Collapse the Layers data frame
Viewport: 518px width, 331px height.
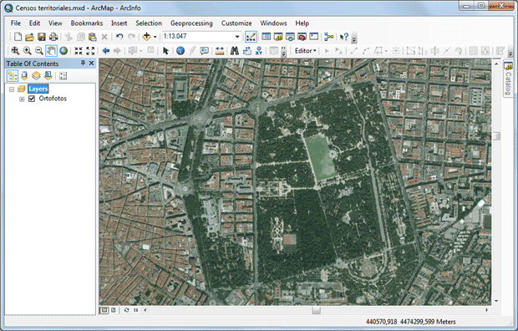pyautogui.click(x=12, y=89)
